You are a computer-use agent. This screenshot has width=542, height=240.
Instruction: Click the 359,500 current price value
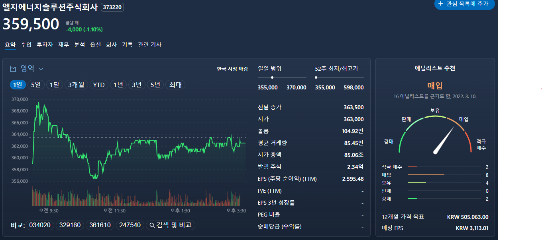[31, 24]
